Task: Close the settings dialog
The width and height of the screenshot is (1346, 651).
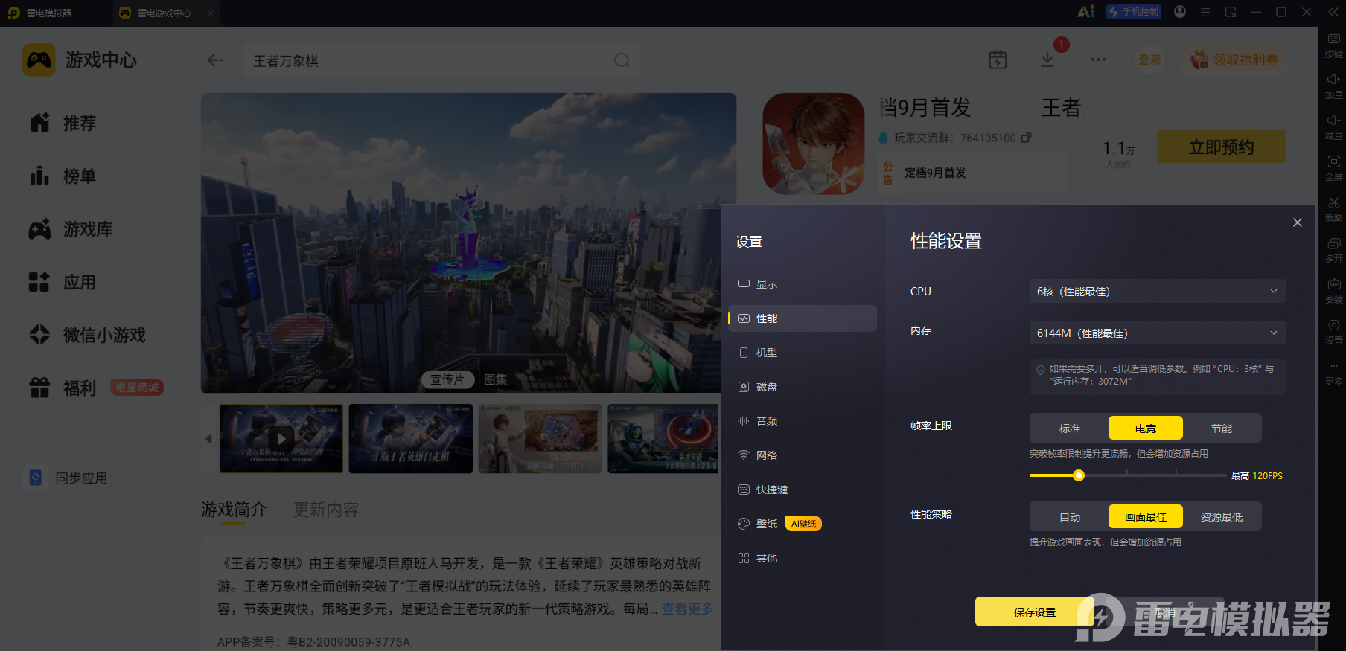Action: coord(1298,222)
